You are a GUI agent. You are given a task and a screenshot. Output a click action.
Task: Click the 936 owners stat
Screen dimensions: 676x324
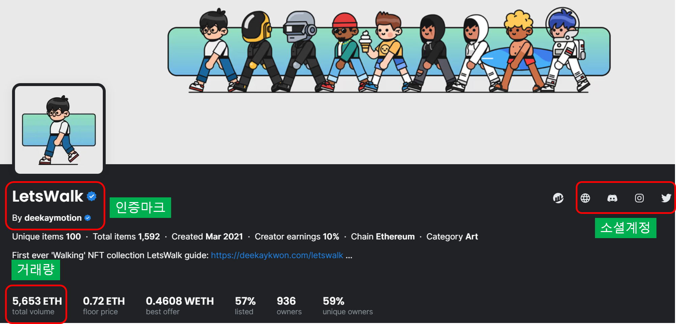pos(289,305)
